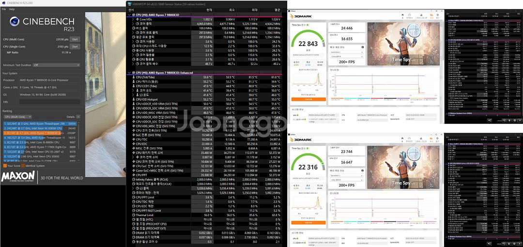
Task: Click the Thermal Limit row icon
Action: 134,216
